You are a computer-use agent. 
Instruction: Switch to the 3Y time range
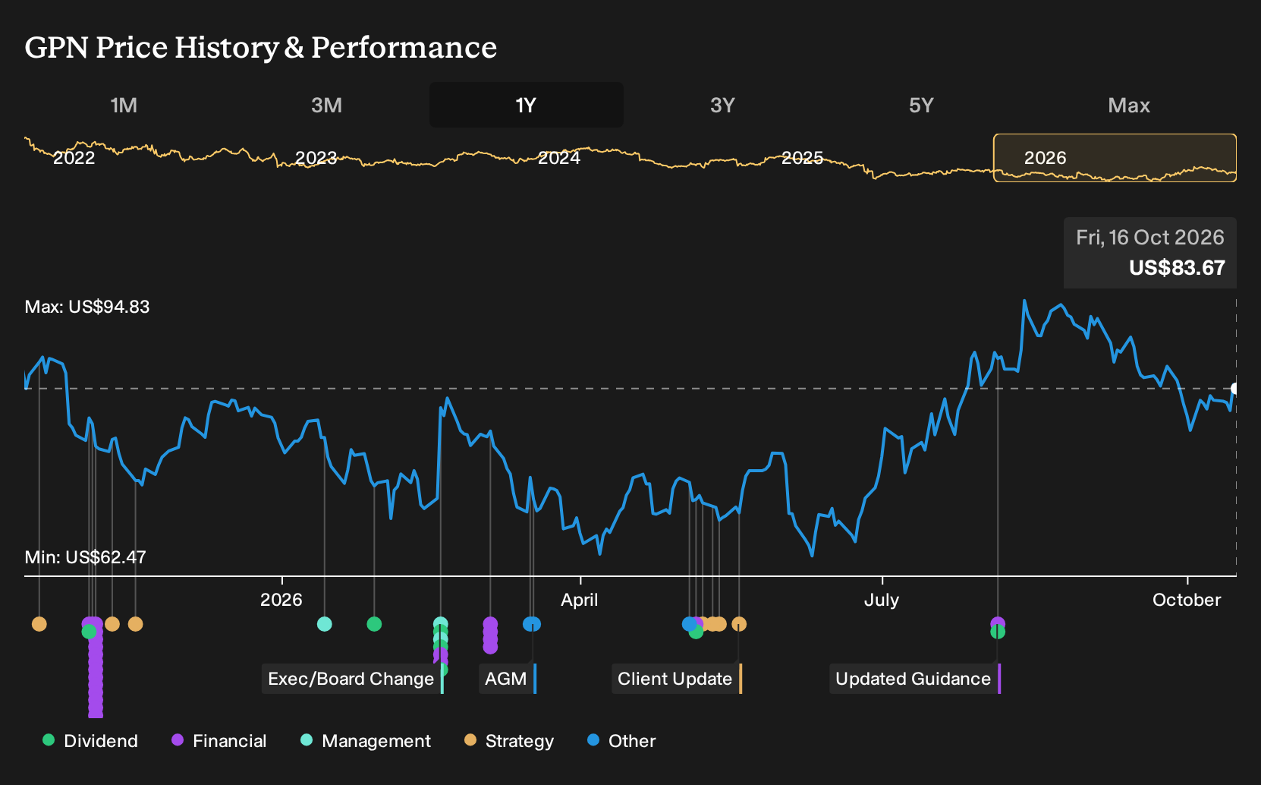(x=722, y=105)
